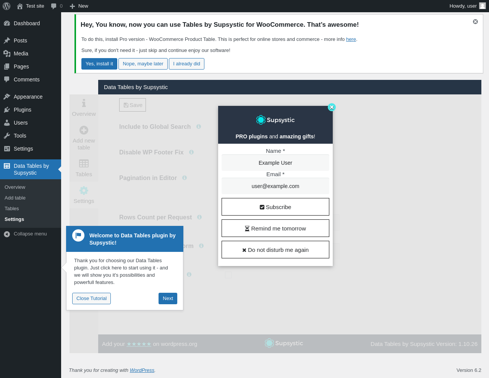This screenshot has width=489, height=378.
Task: Click 'I already did' button
Action: (186, 64)
